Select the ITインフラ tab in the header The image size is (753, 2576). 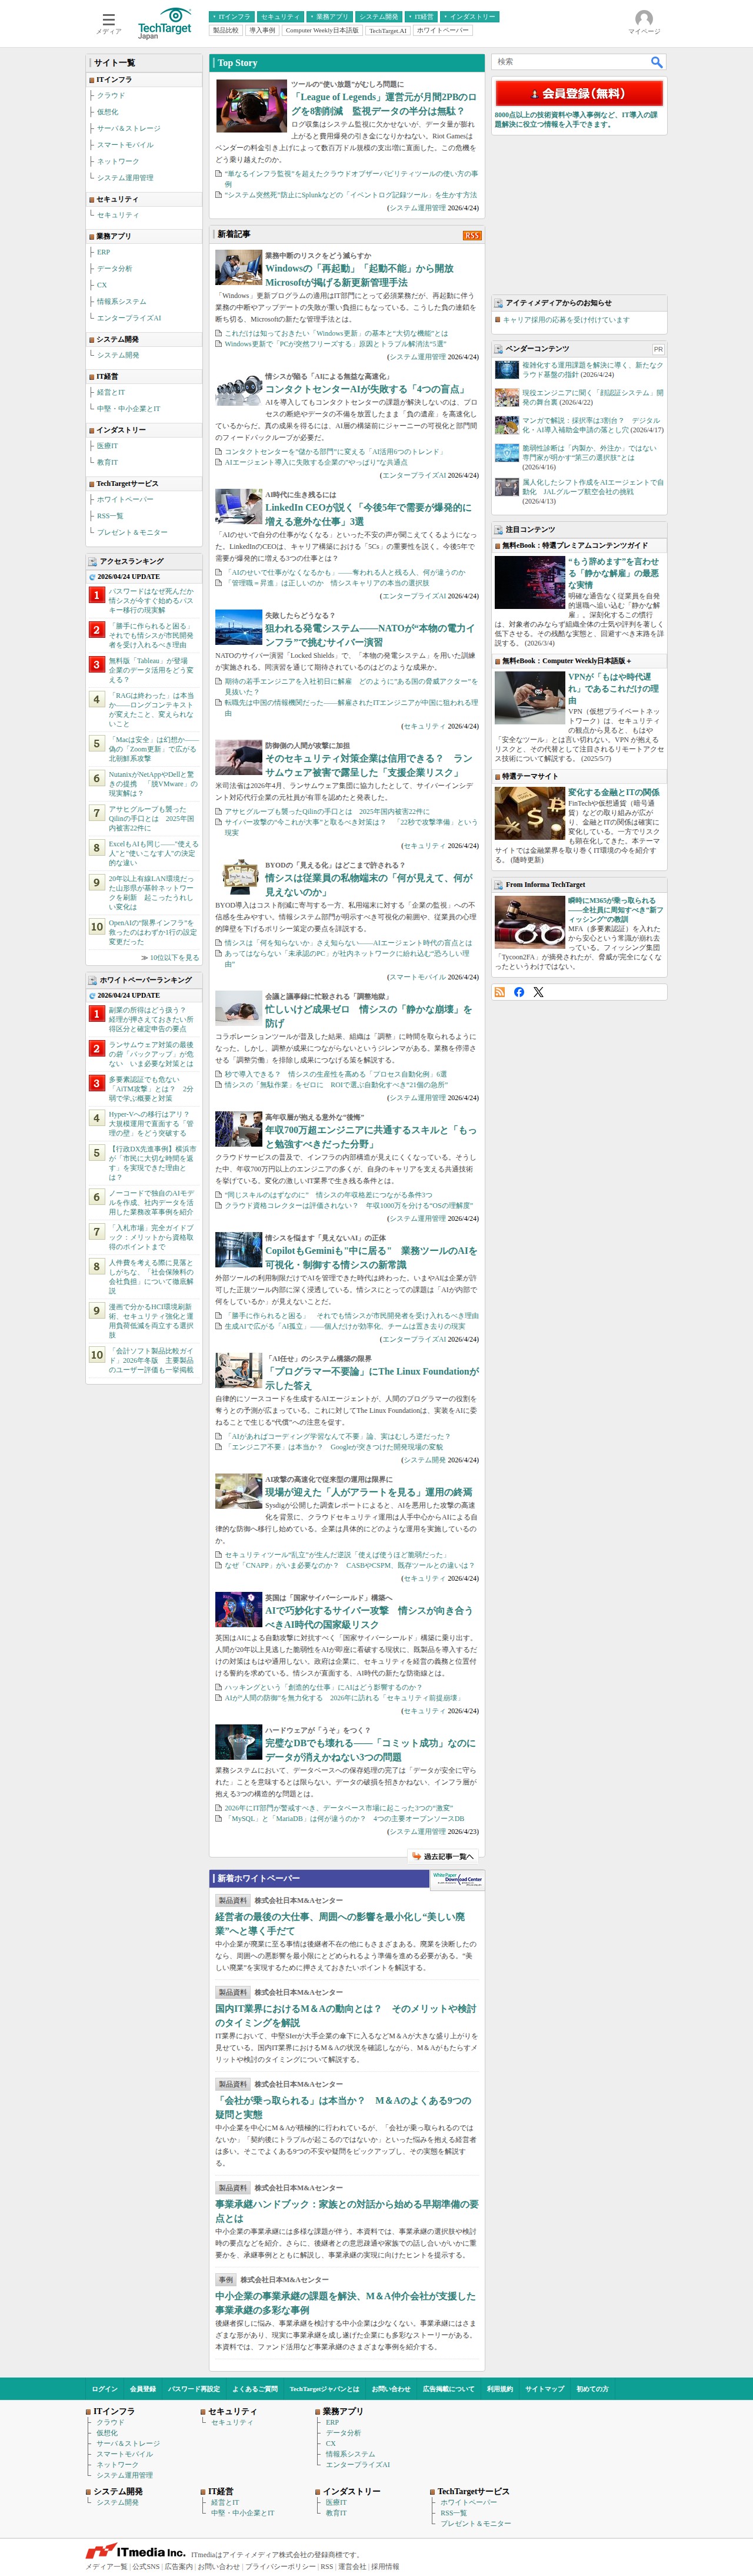tap(232, 17)
